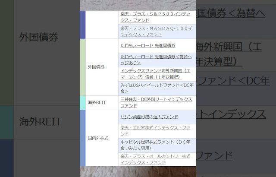Open セゾン資産形成の達人ファンド link
The width and height of the screenshot is (276, 177).
149,117
